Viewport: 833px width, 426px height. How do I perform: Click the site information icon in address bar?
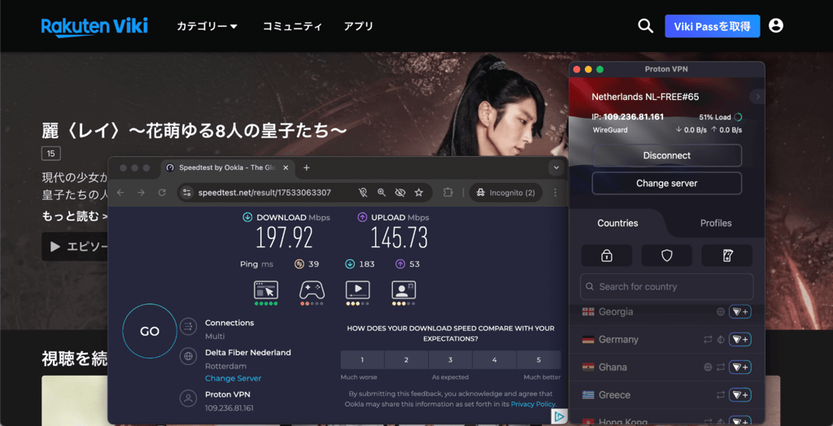pyautogui.click(x=186, y=193)
